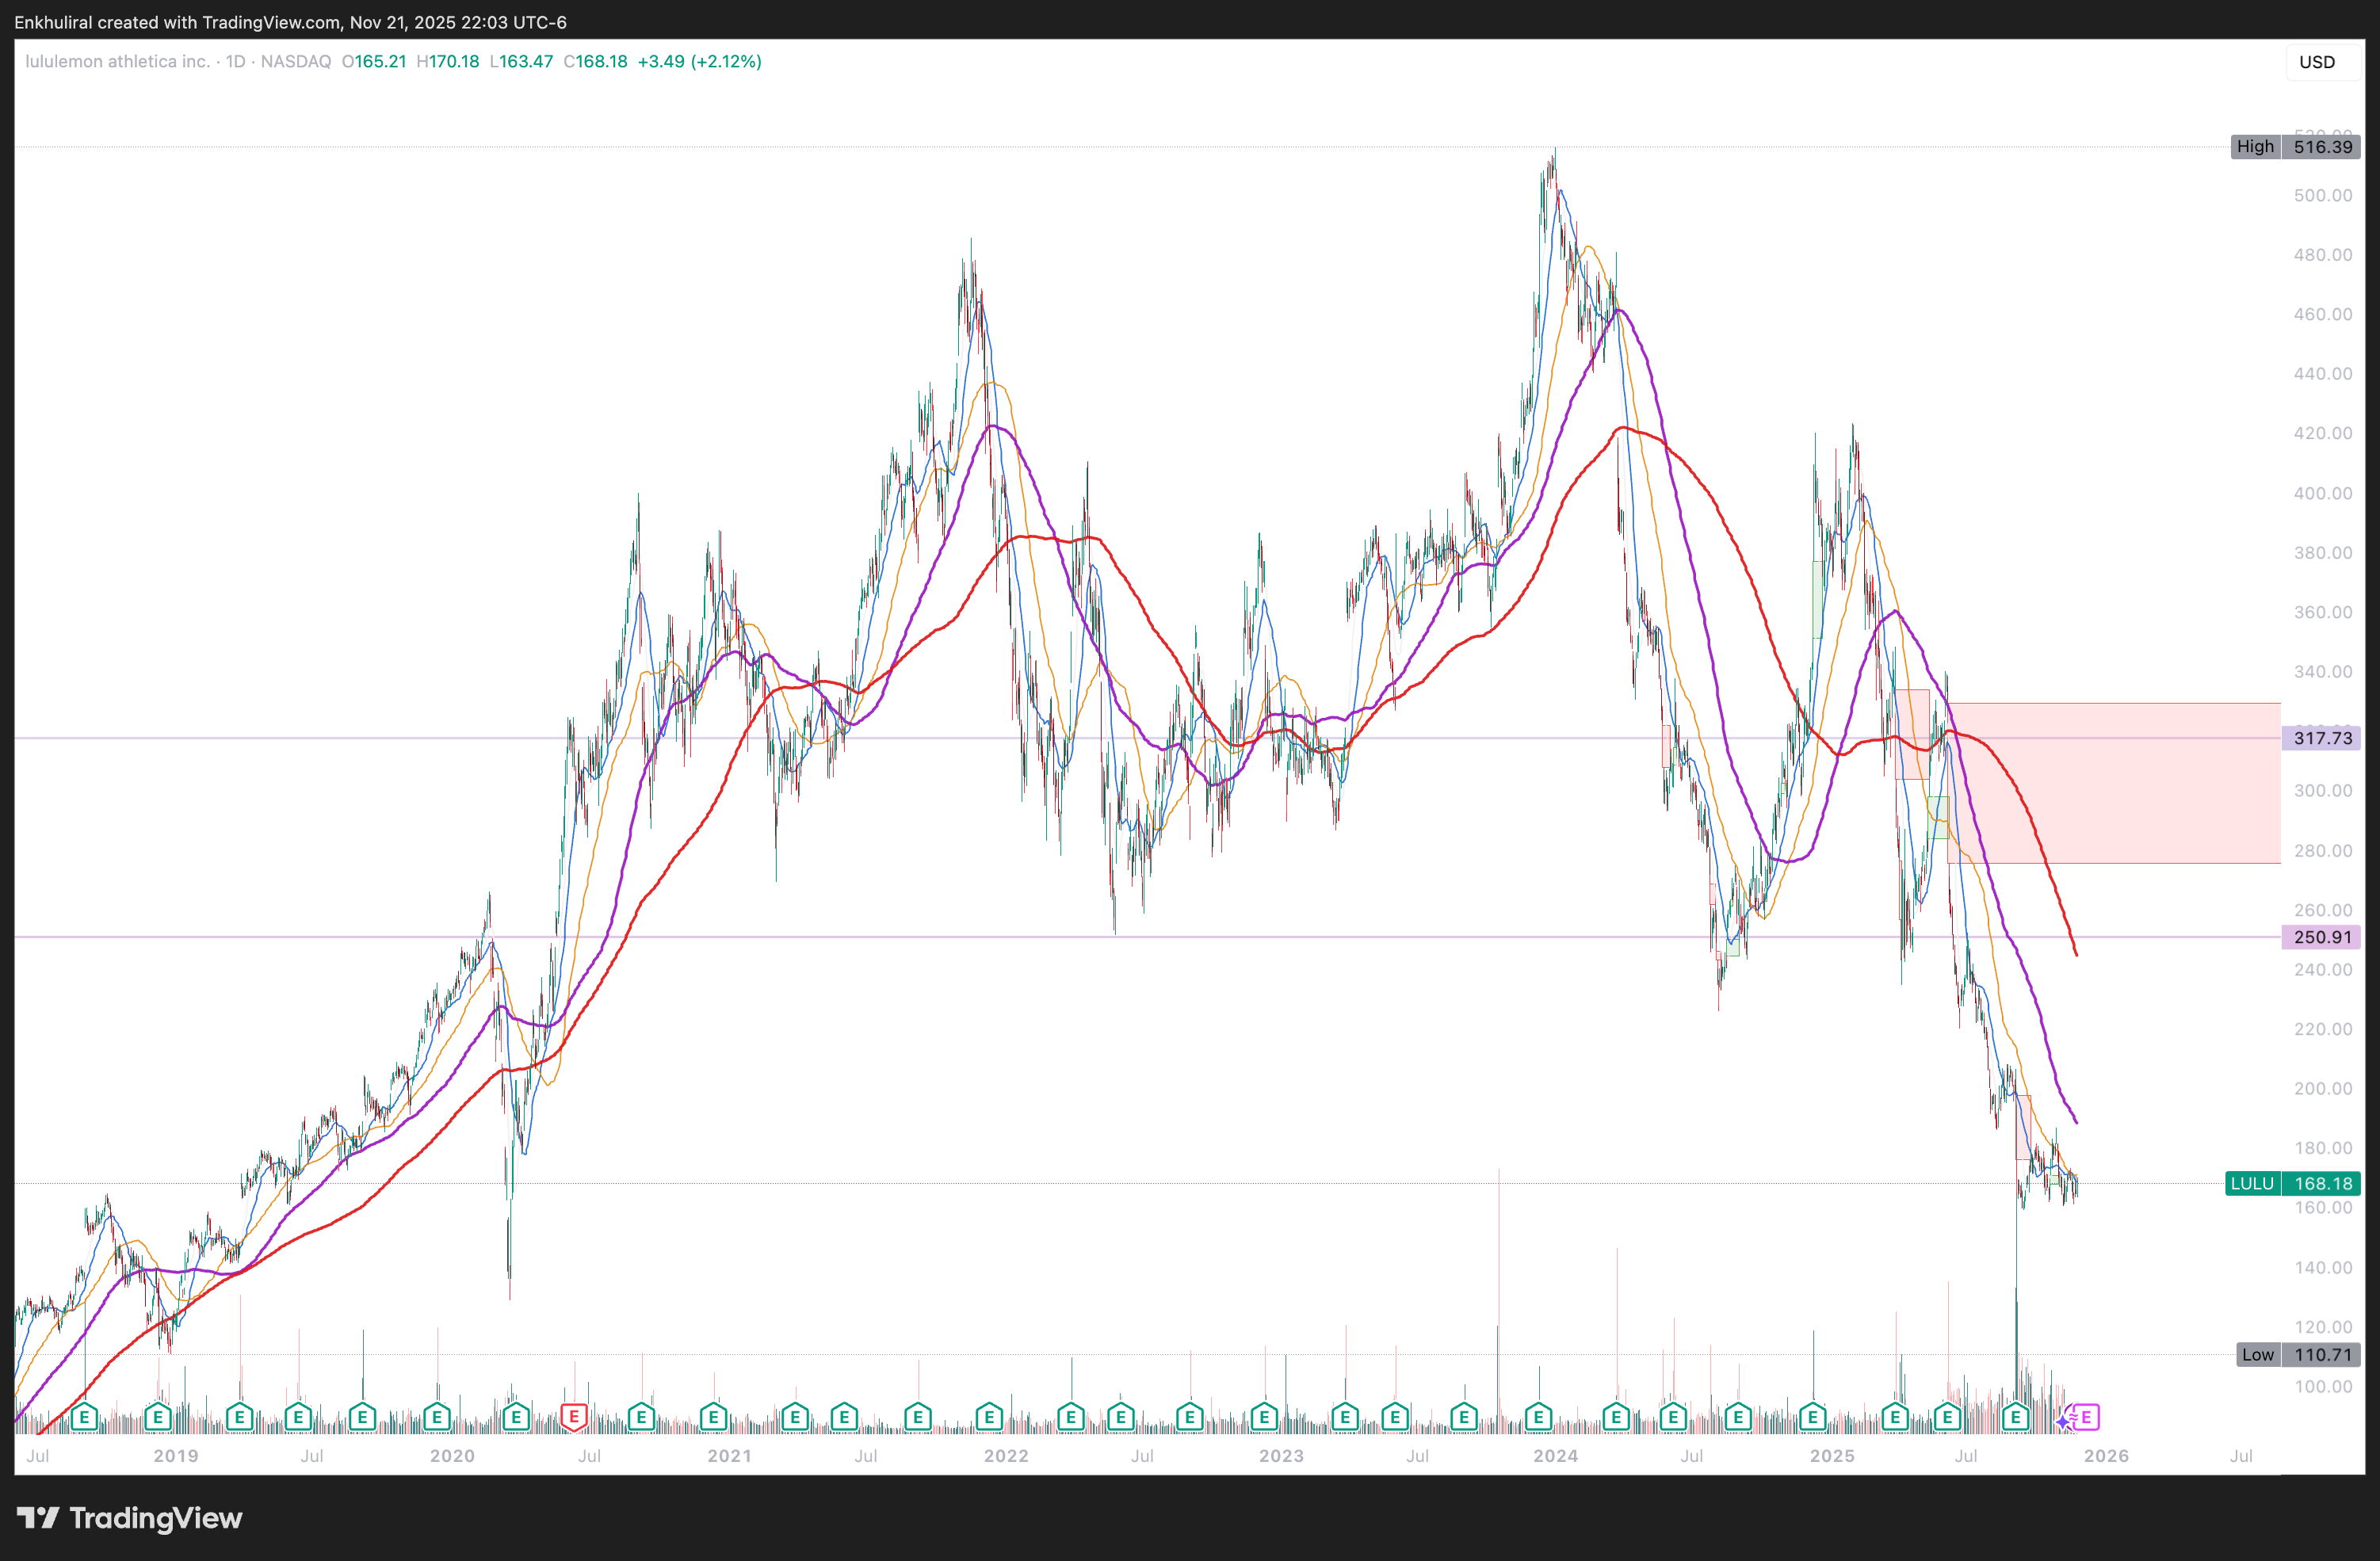2380x1561 pixels.
Task: Click the leftmost green earnings E marker
Action: pos(84,1417)
